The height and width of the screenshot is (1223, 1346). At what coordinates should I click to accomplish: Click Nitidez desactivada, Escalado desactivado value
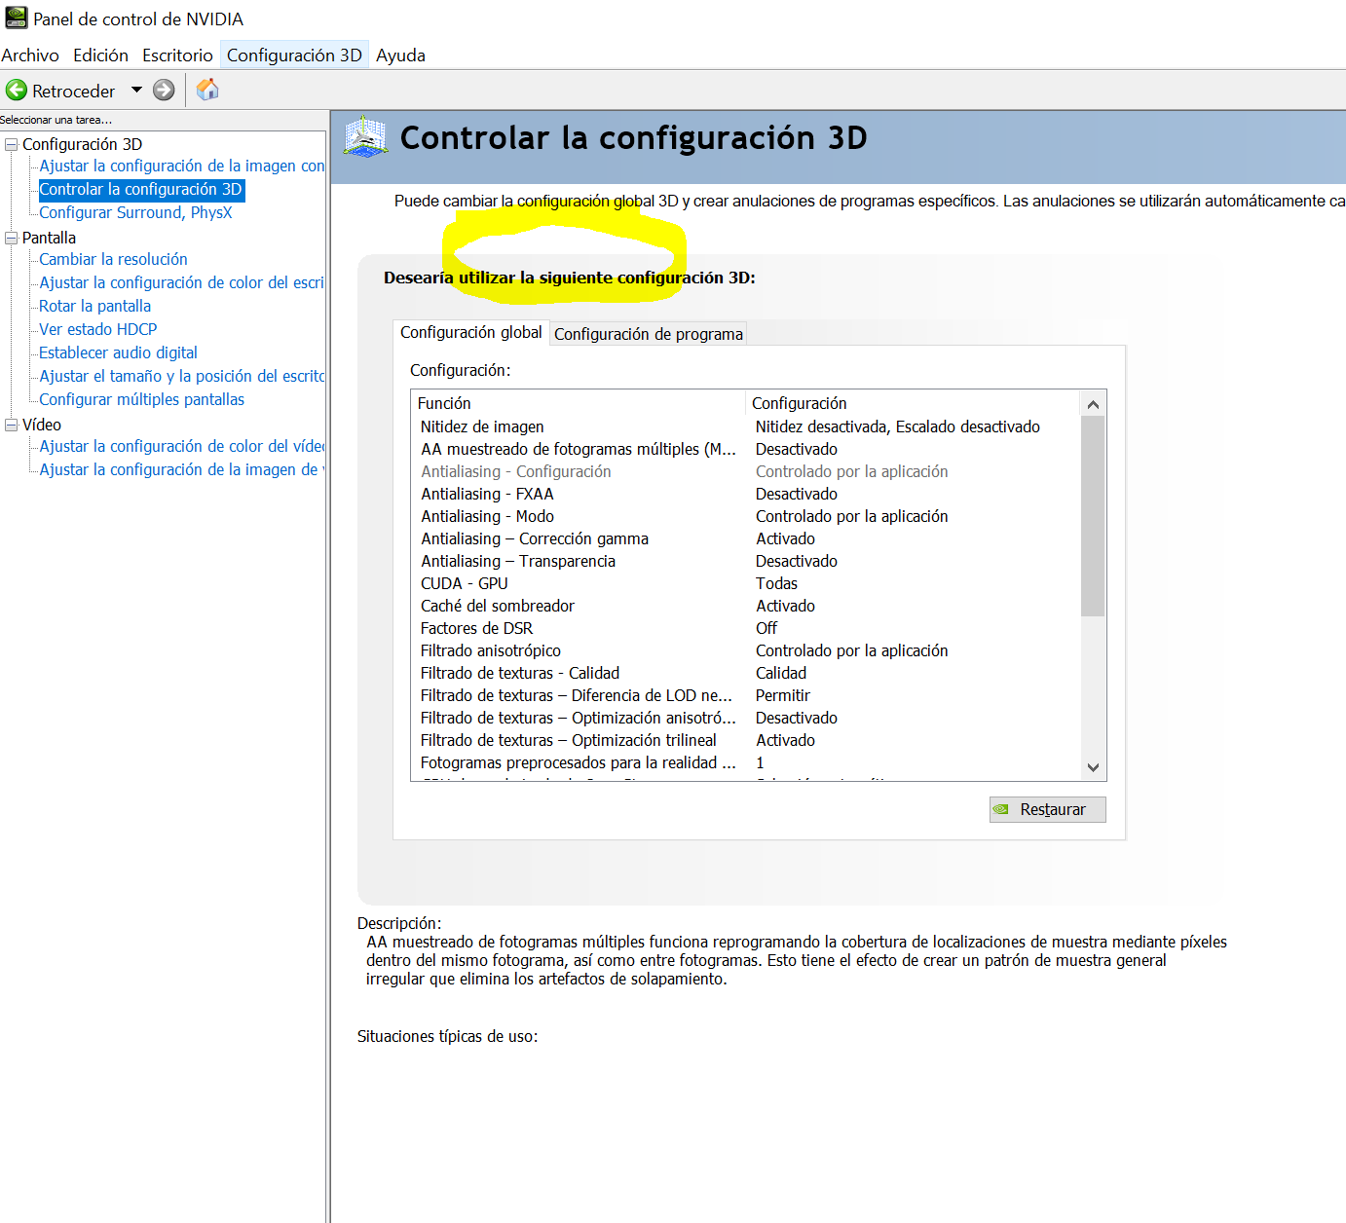(898, 426)
